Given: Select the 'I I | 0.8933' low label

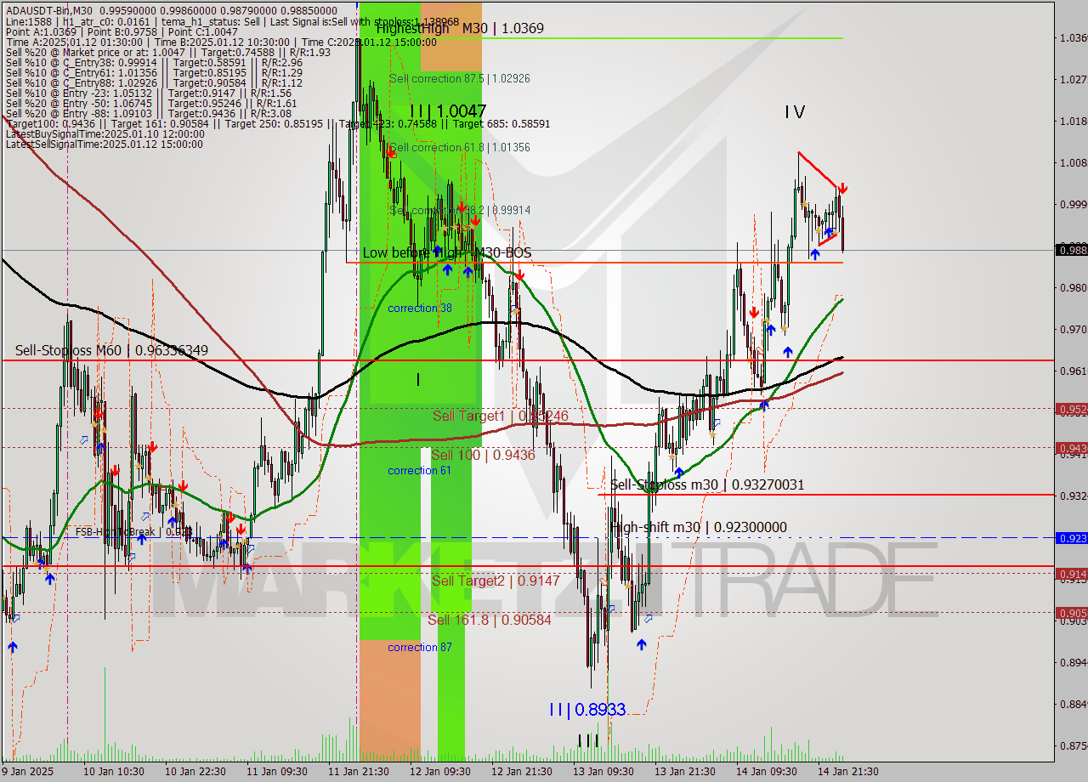Looking at the screenshot, I should pos(587,709).
